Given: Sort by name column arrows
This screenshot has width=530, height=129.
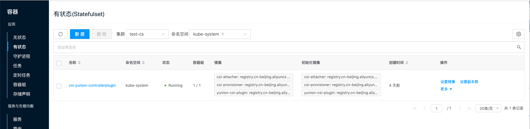Looking at the screenshot, I should (79, 63).
